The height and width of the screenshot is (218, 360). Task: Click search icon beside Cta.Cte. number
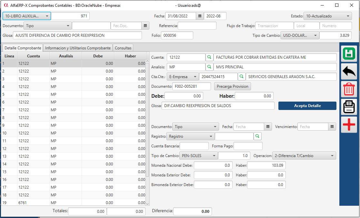[242, 77]
